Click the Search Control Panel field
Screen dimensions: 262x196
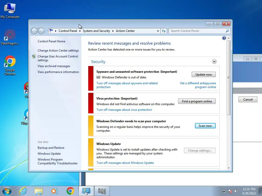(197, 31)
